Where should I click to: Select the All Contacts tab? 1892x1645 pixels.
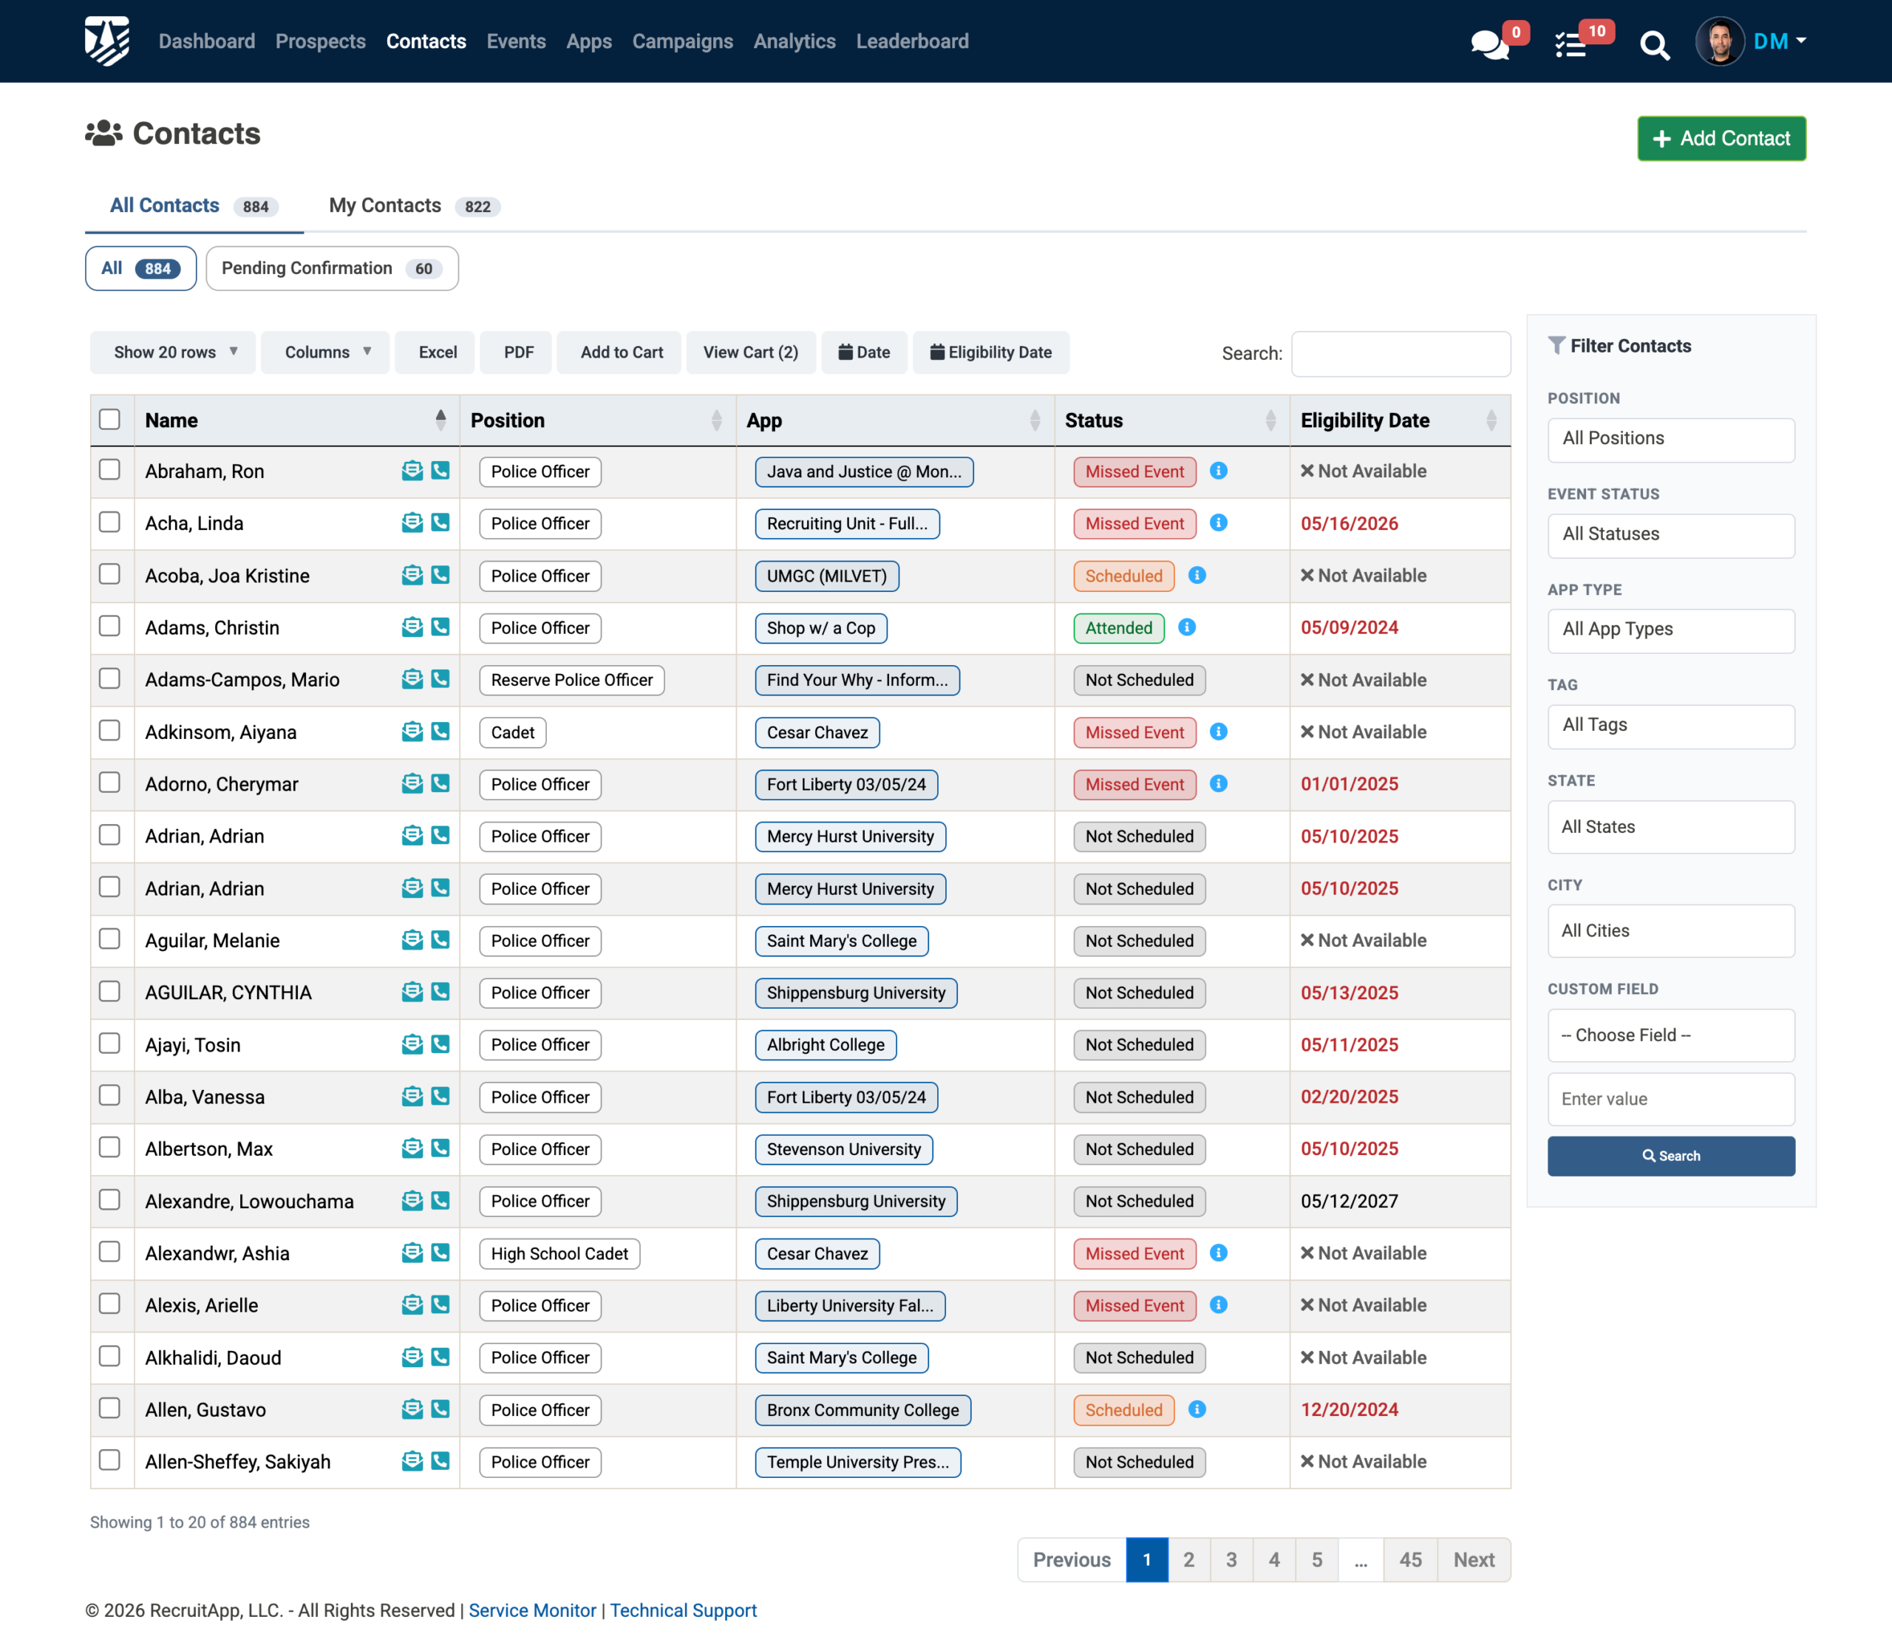pos(194,205)
